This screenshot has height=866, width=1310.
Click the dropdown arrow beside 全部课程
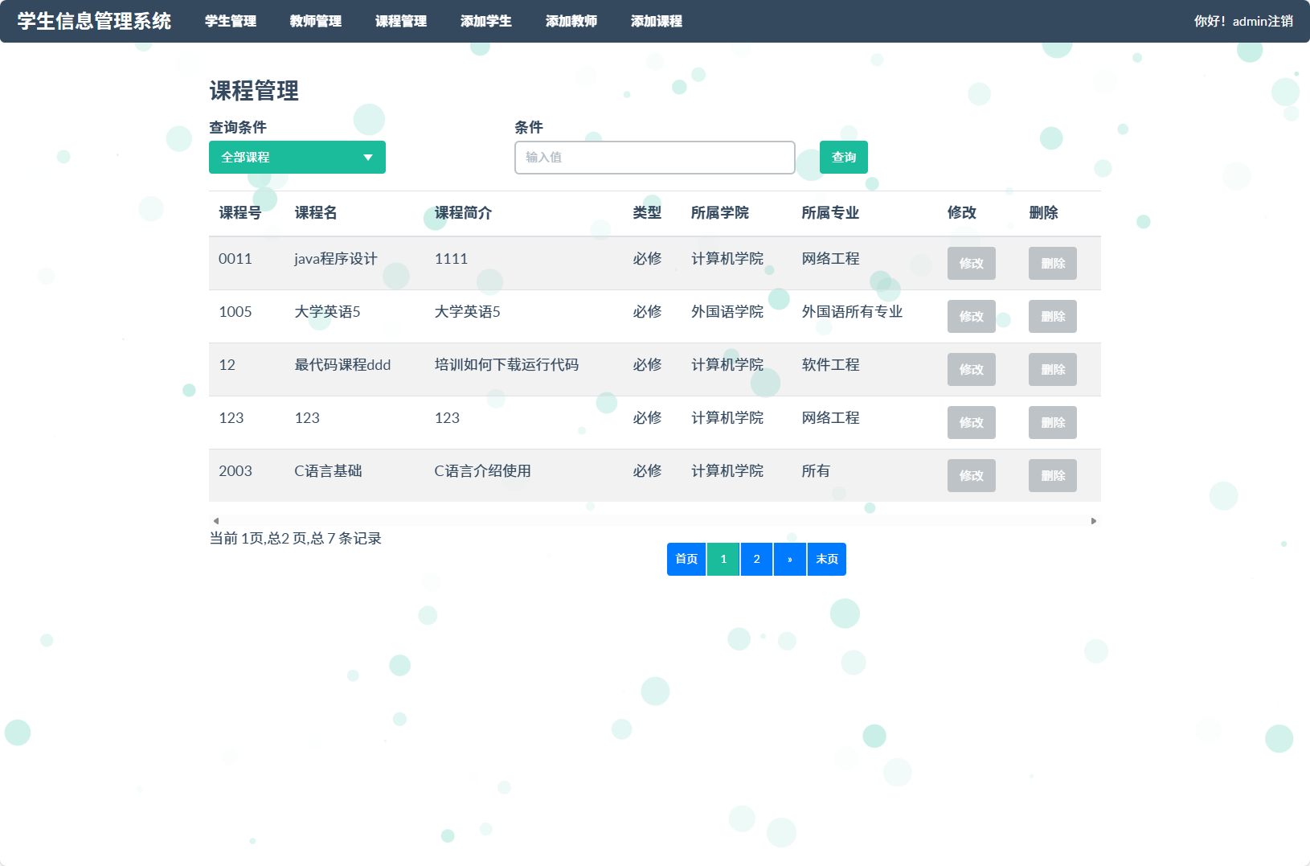pyautogui.click(x=369, y=157)
